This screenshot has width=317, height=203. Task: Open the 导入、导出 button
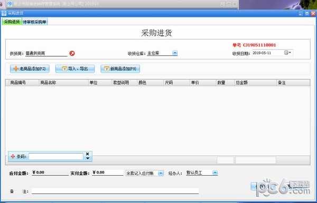coord(75,69)
